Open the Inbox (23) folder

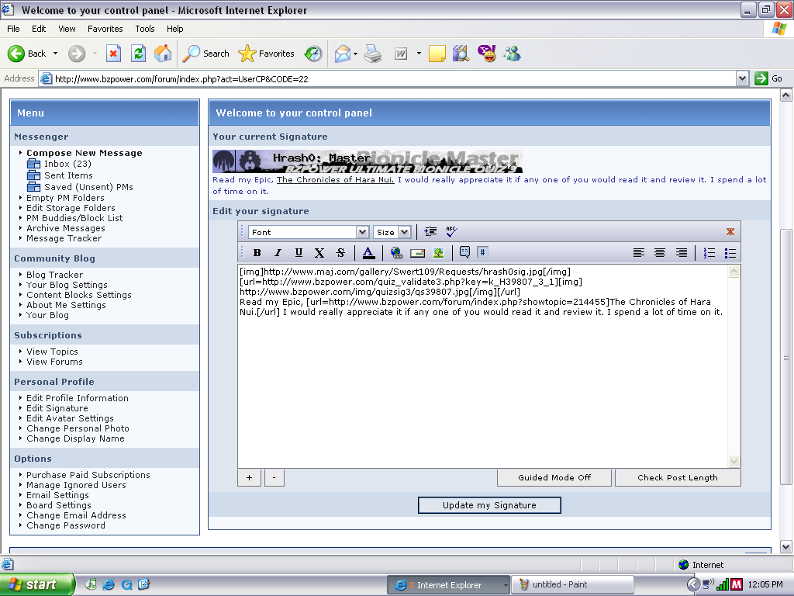point(67,164)
